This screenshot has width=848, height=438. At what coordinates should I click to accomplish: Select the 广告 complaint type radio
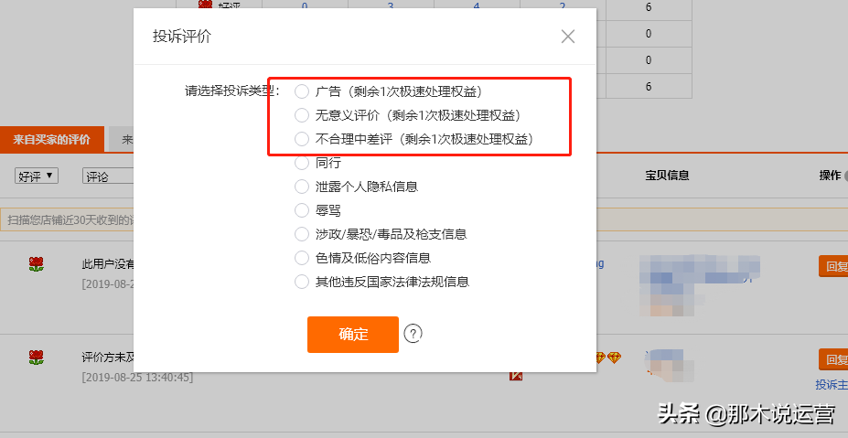click(x=301, y=92)
